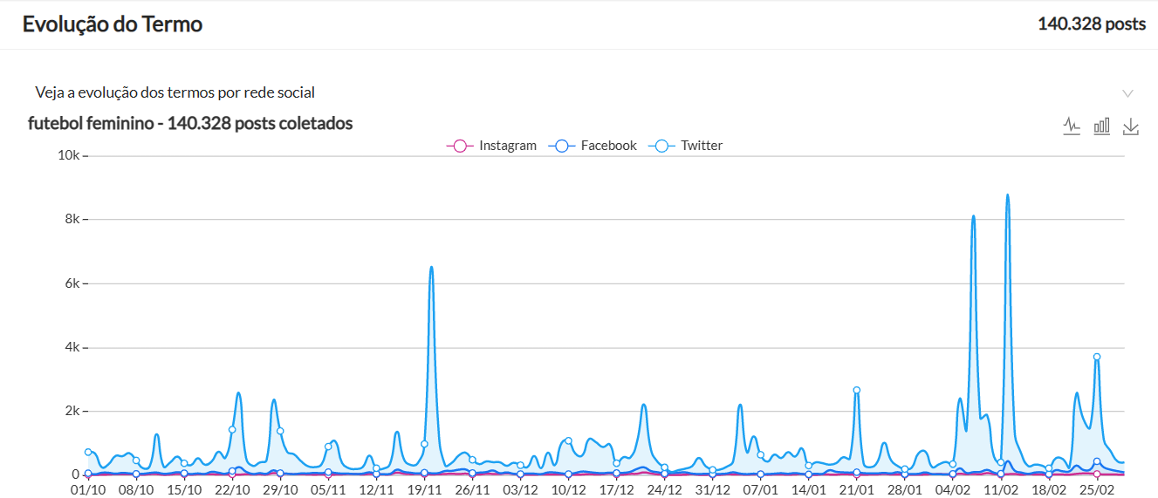Viewport: 1158px width, 498px height.
Task: Select the Twitter marker at 29/10
Action: (x=280, y=431)
